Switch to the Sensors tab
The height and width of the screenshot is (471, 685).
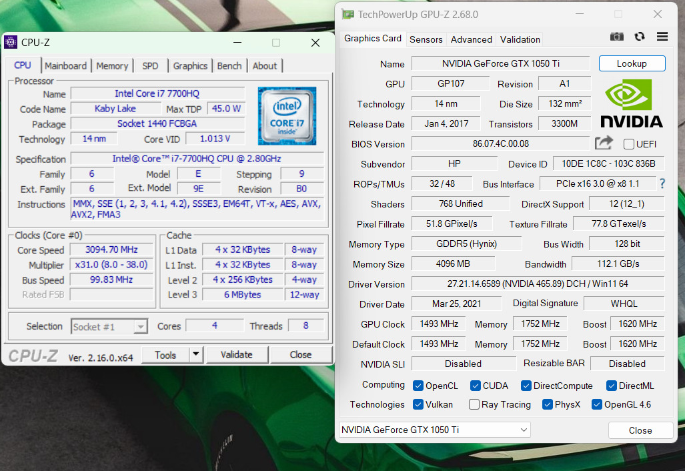[426, 39]
